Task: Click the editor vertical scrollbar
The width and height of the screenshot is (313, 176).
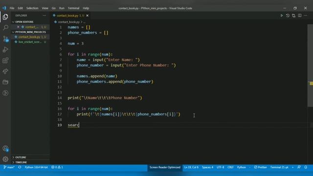Action: click(x=310, y=66)
